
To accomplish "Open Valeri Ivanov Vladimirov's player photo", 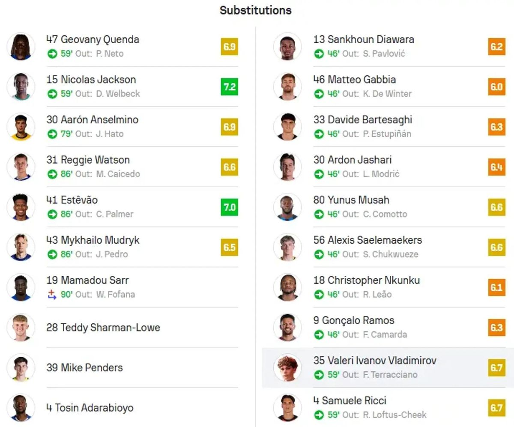I will [287, 367].
